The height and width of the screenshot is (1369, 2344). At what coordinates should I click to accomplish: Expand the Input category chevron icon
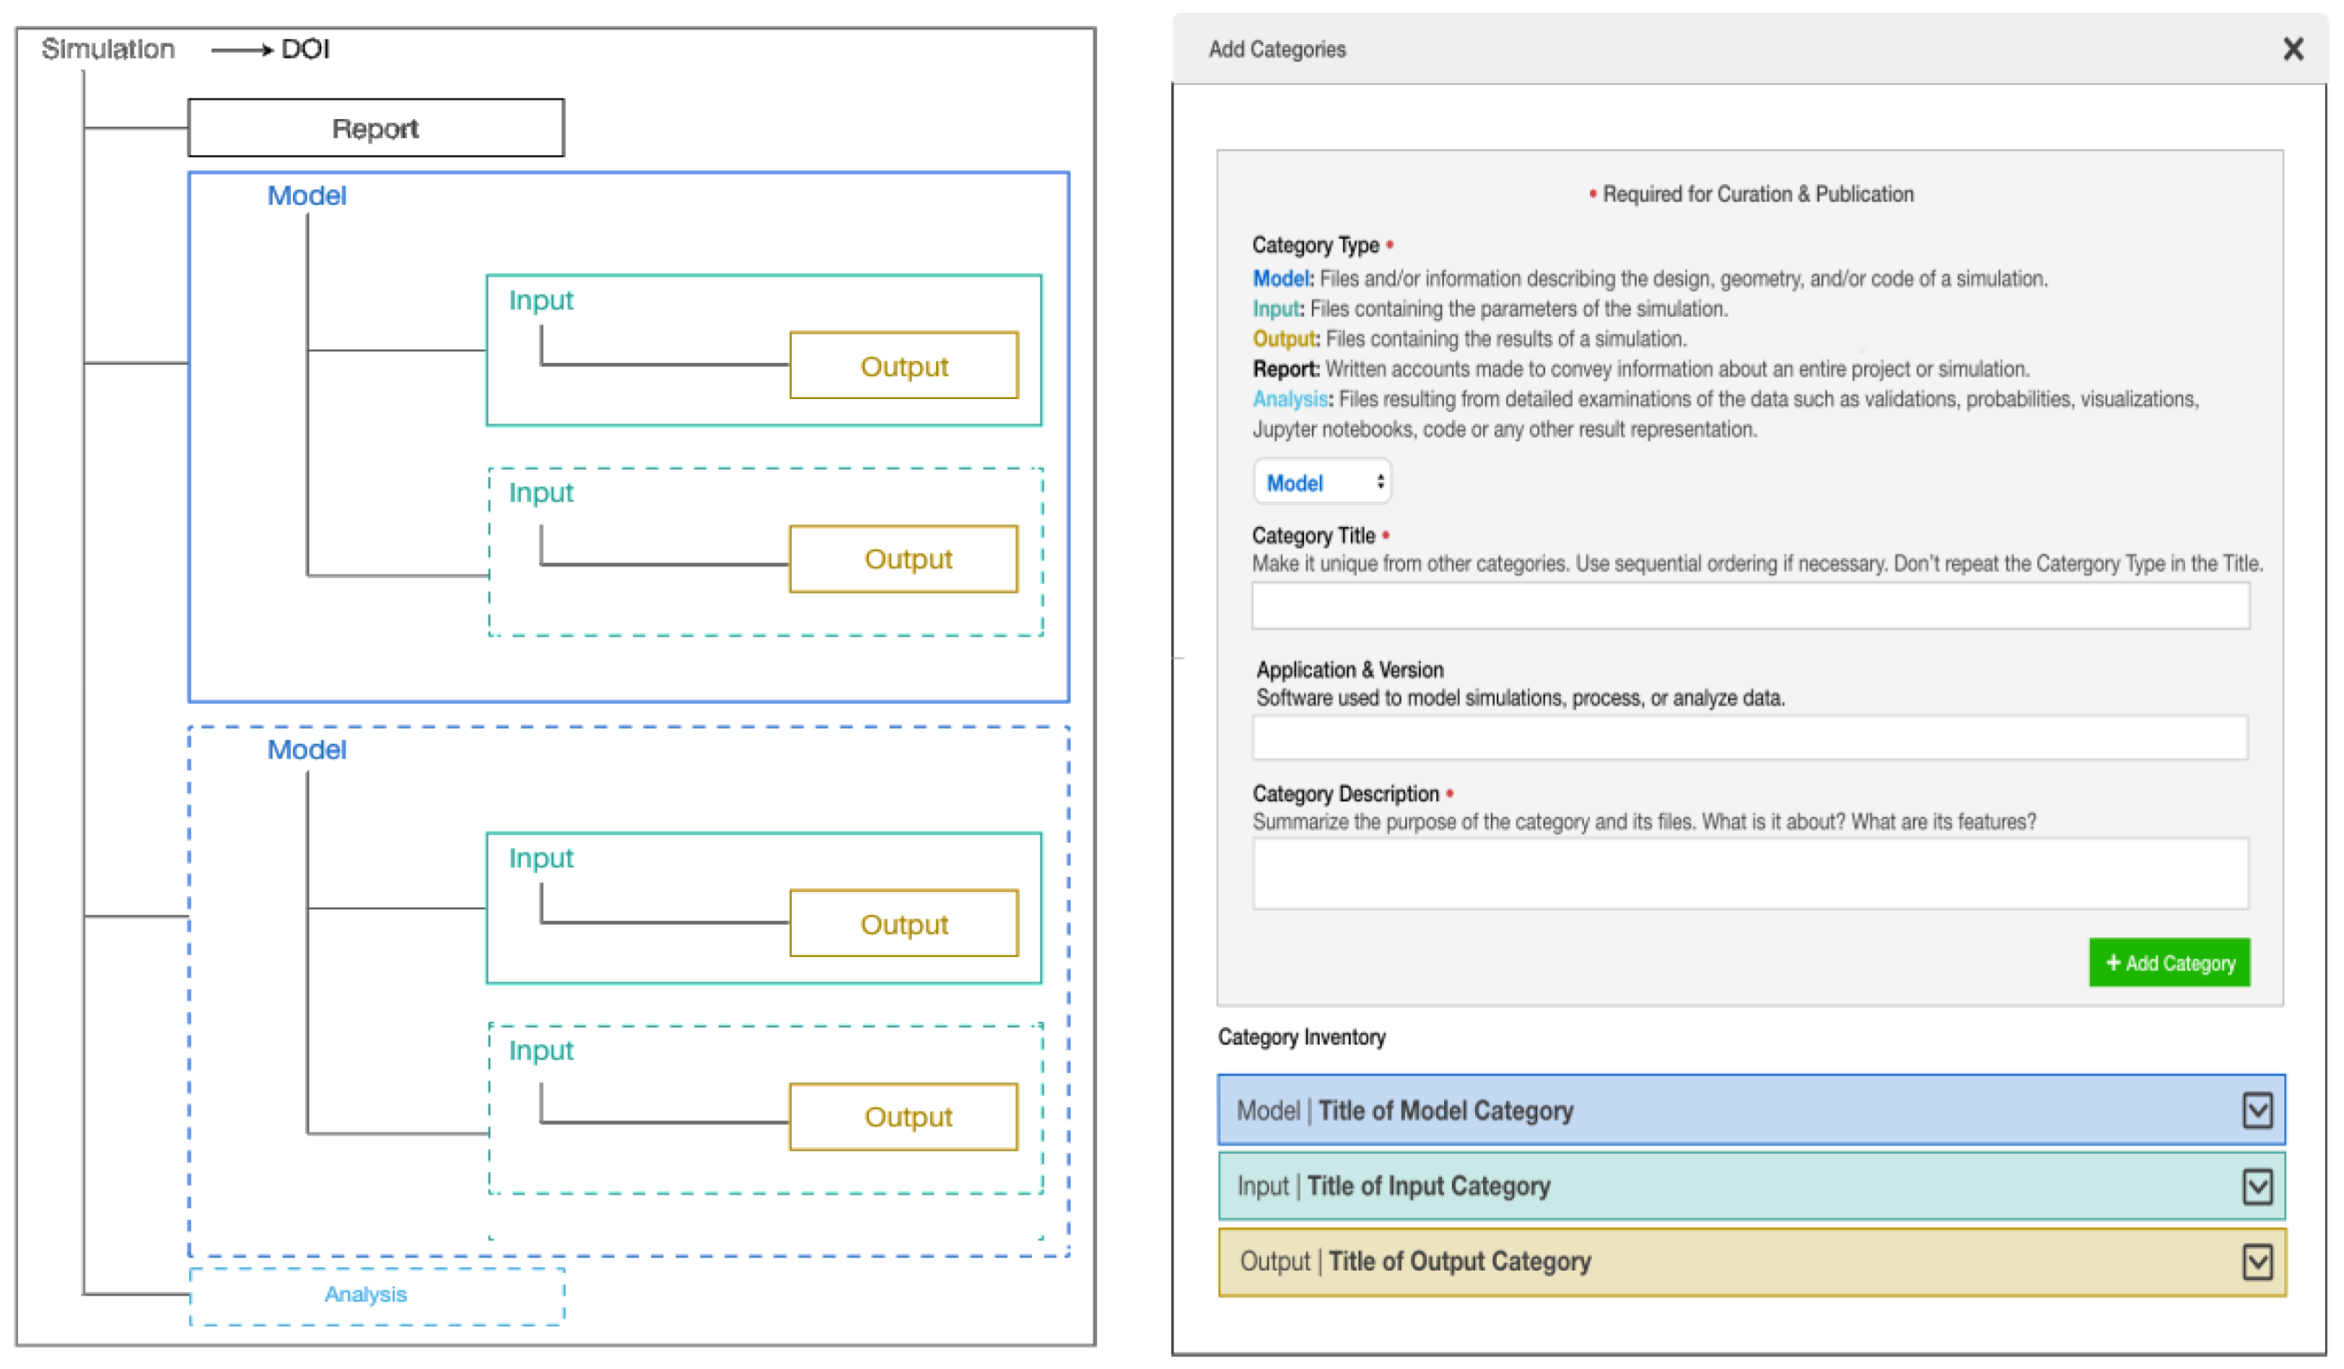point(2257,1186)
